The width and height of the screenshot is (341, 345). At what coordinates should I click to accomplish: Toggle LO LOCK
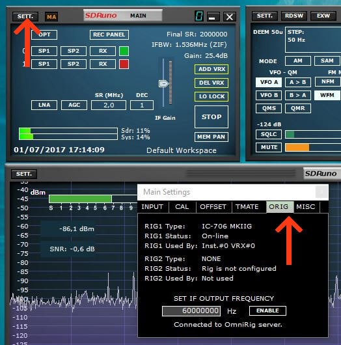click(211, 96)
